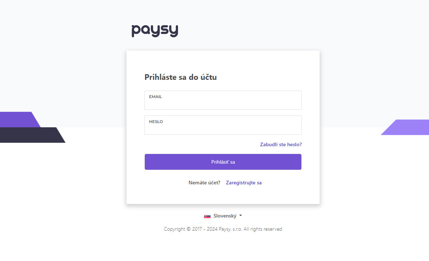429x261 pixels.
Task: Submit with the Prihlásiť sa button
Action: coord(223,162)
